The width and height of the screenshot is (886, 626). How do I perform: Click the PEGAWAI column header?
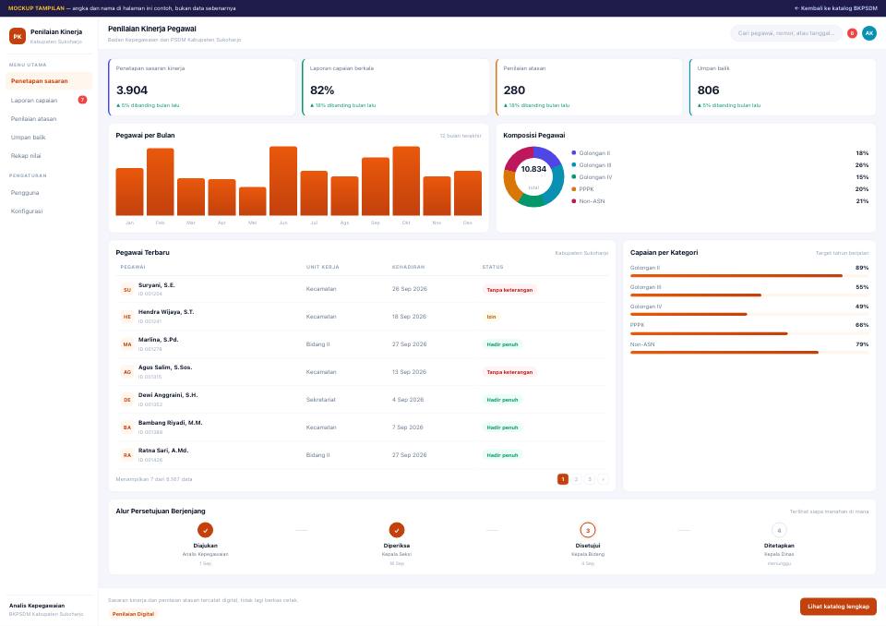click(133, 267)
